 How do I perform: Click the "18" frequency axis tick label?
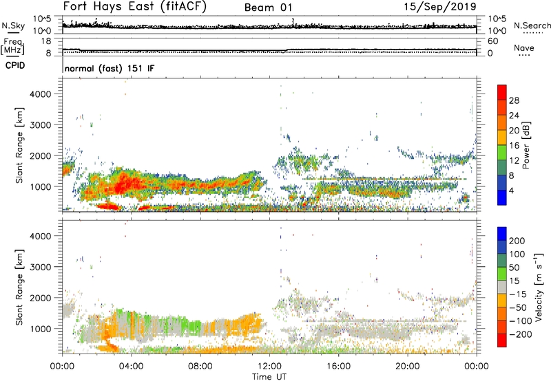pyautogui.click(x=46, y=41)
